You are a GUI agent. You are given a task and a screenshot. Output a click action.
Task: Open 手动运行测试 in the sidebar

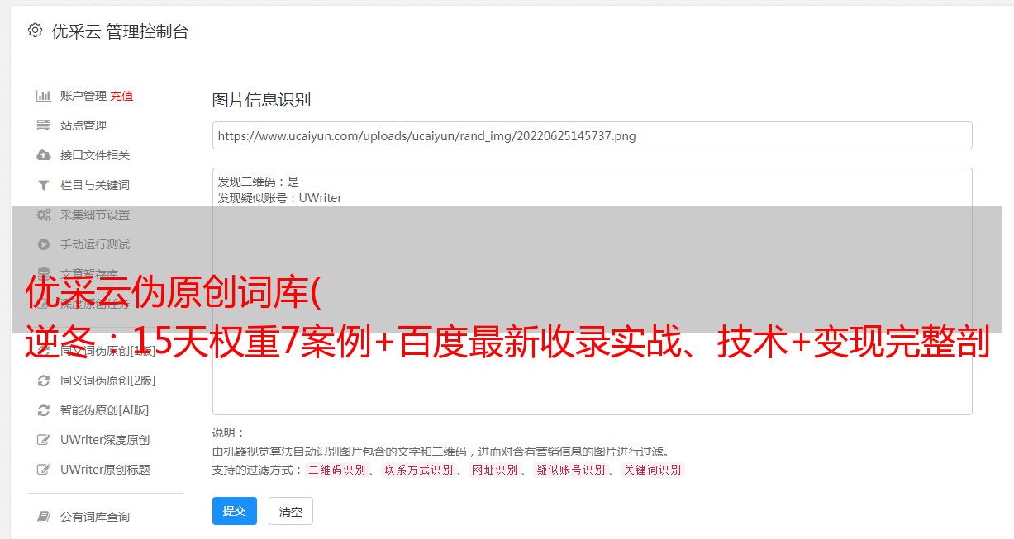point(95,244)
